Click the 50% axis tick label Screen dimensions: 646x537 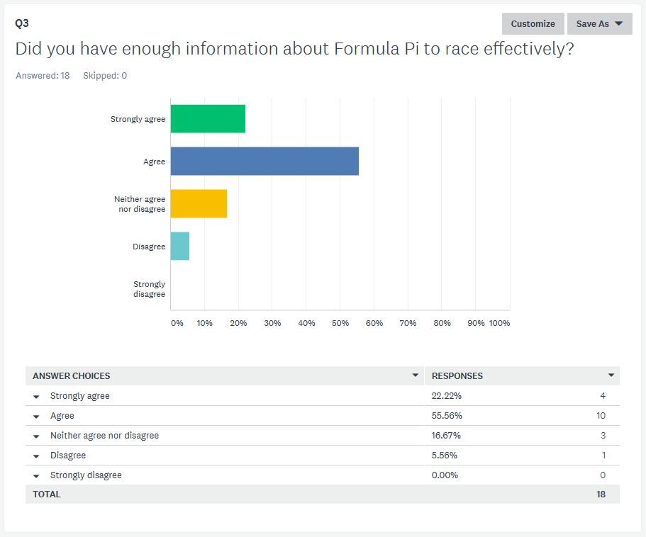pyautogui.click(x=340, y=323)
